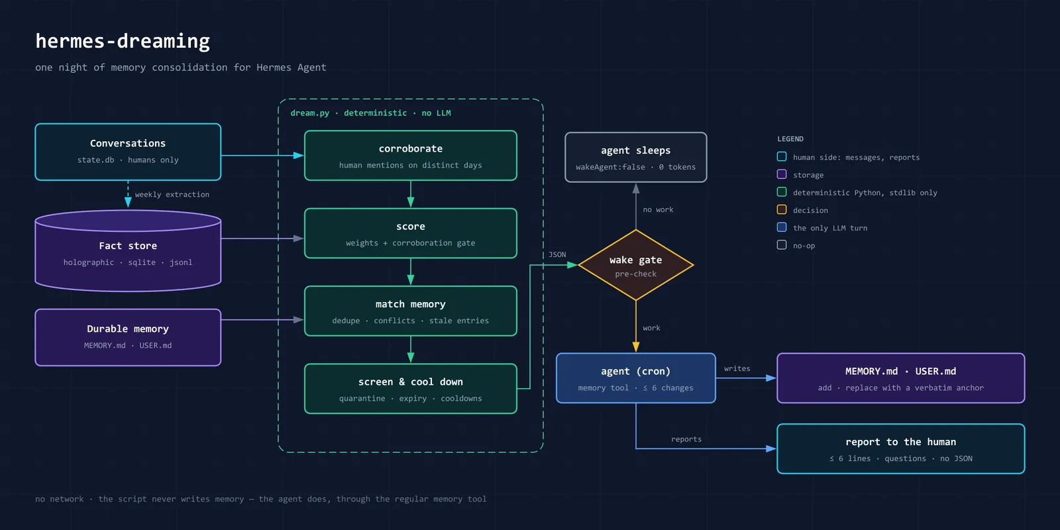
Task: Select the agent (cron) node
Action: tap(636, 378)
